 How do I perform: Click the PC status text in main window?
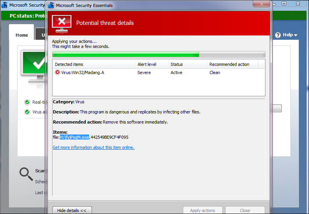pos(27,16)
